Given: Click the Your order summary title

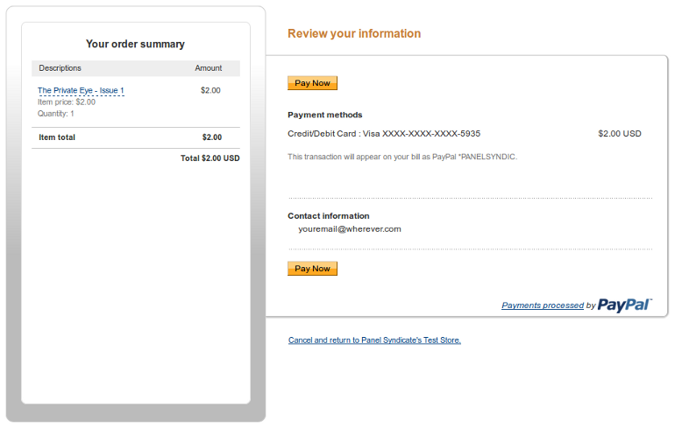Looking at the screenshot, I should click(135, 44).
